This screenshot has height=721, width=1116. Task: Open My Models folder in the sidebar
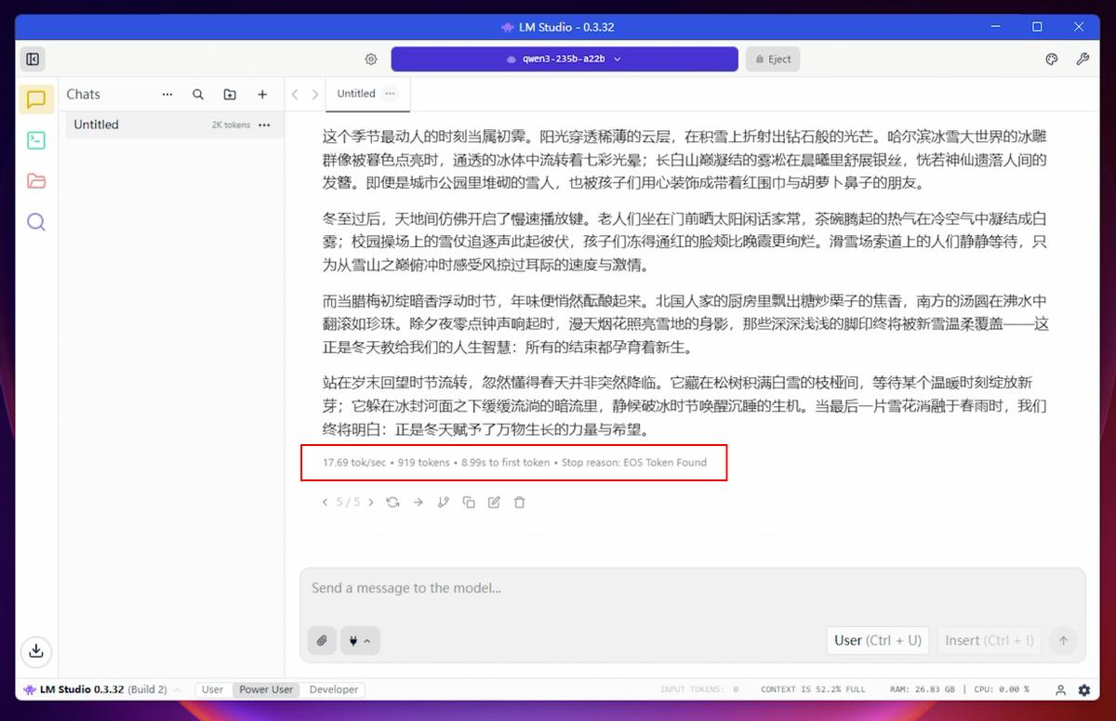point(36,181)
